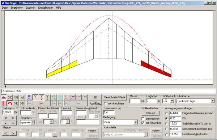Uncheck the 'mit Blasenber.' checkbox
Viewport: 217px width, 140px height.
(x=143, y=123)
